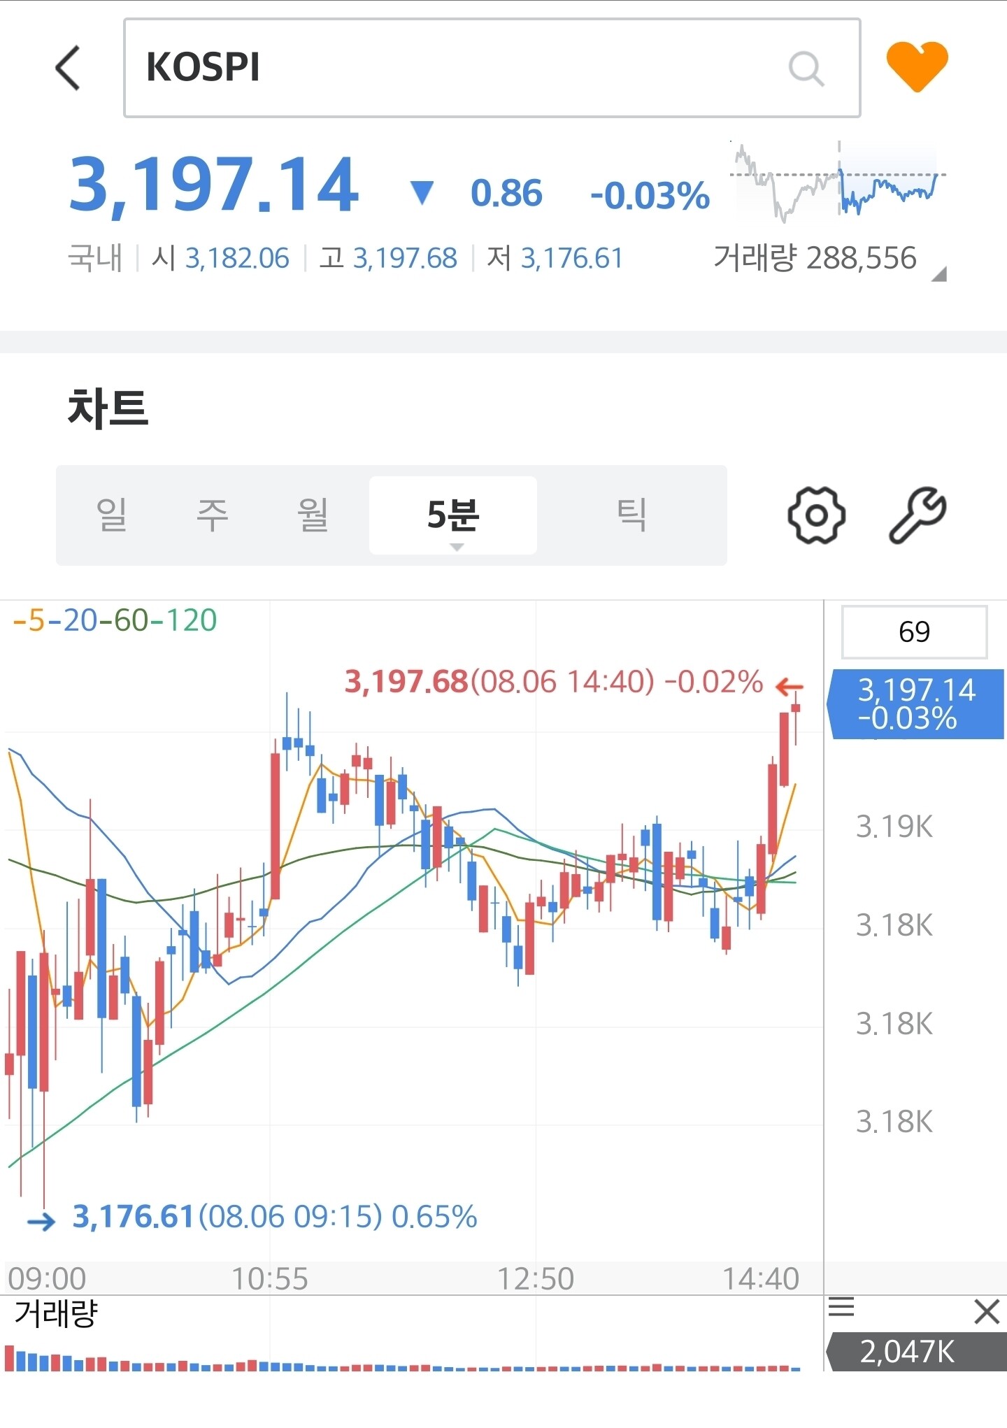The width and height of the screenshot is (1007, 1428).
Task: Tap the current price tag 3,197.14
Action: point(916,704)
